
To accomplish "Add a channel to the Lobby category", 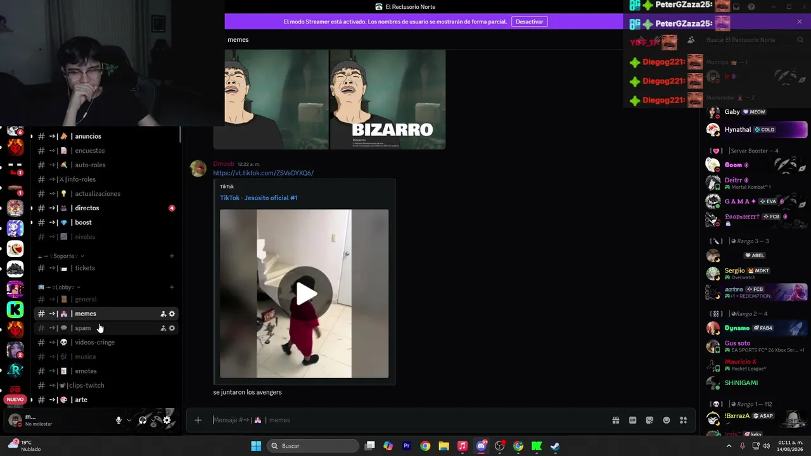I will (x=172, y=287).
